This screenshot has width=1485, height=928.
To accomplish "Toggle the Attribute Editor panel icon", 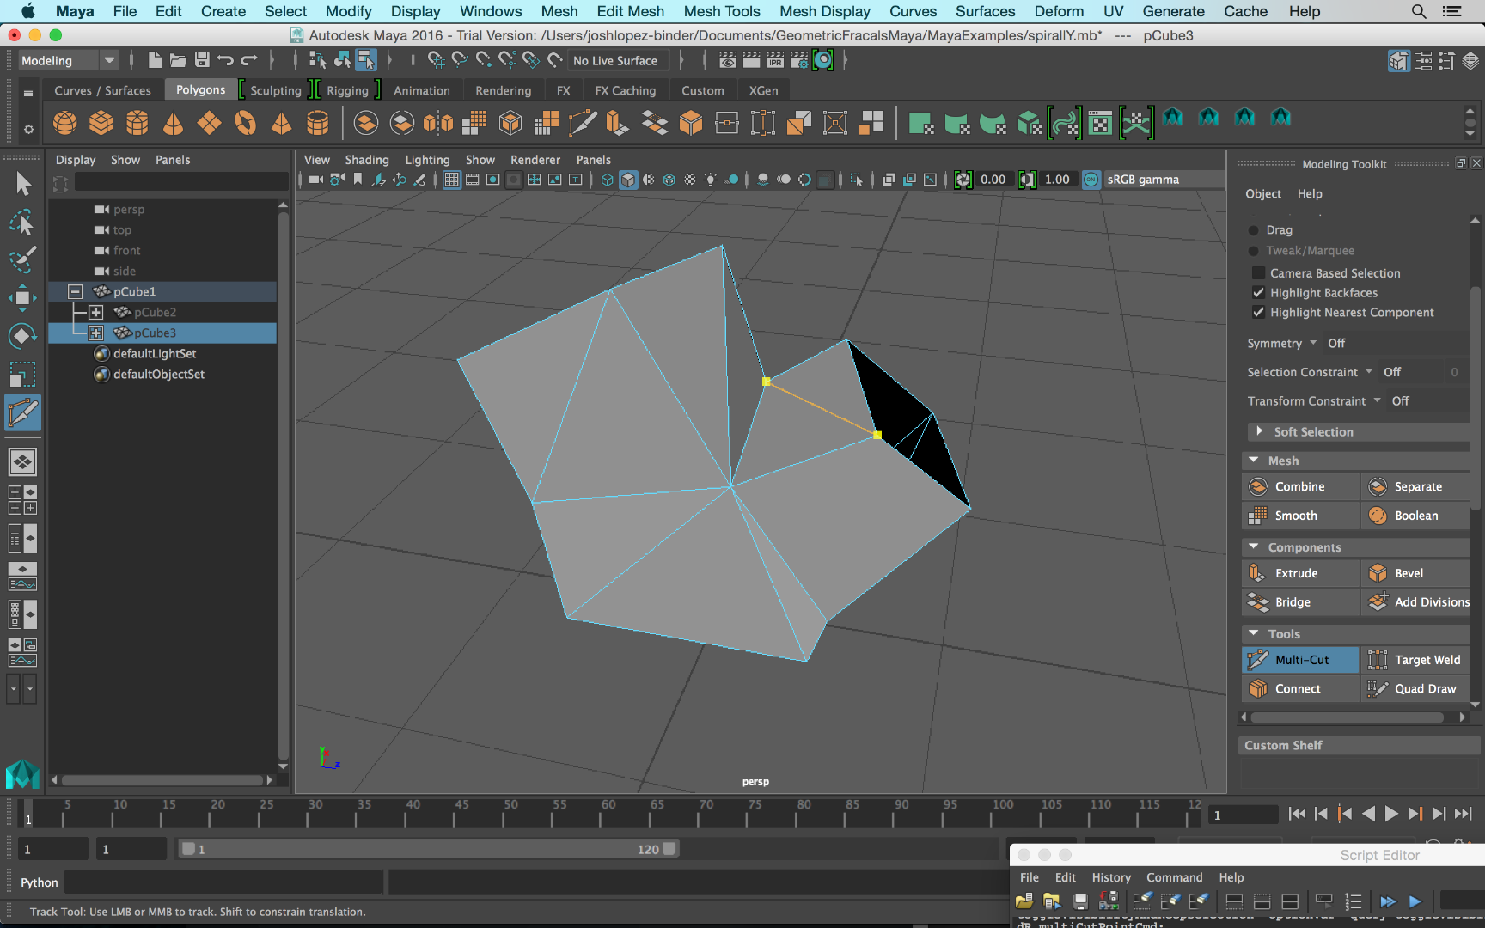I will pos(1423,61).
